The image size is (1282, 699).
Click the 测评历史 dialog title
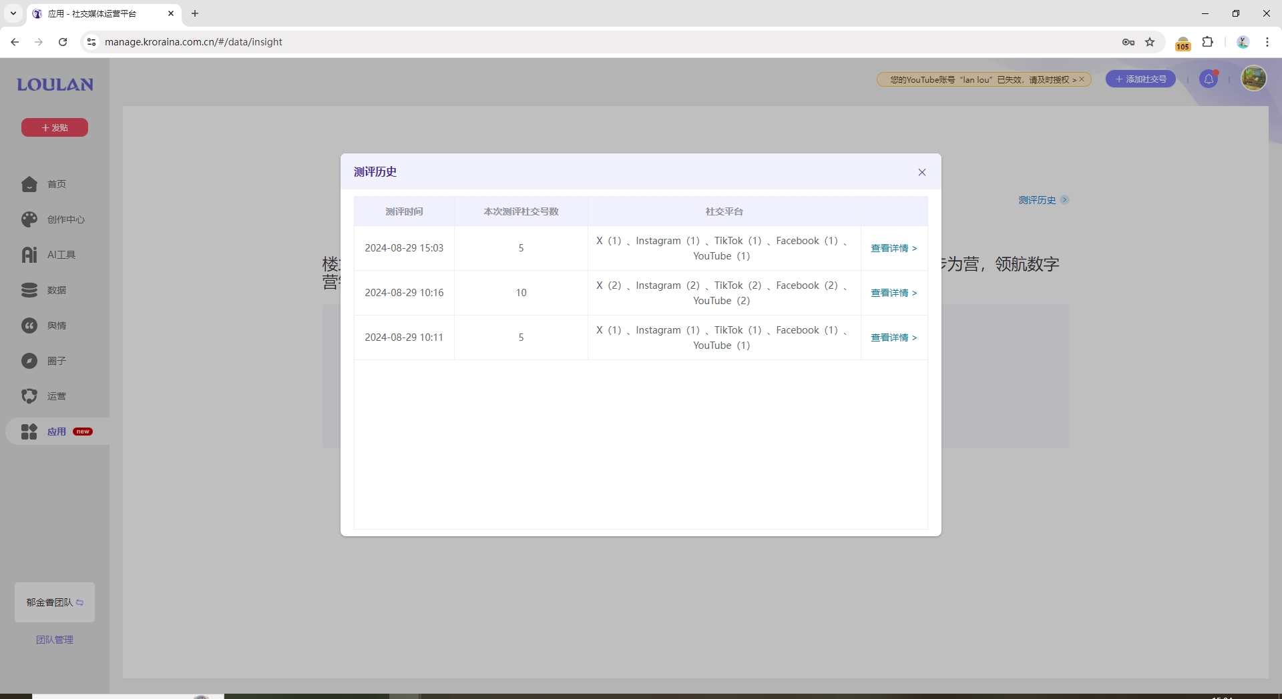(x=375, y=172)
